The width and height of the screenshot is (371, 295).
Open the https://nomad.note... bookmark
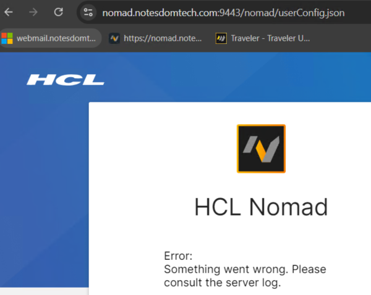(x=155, y=38)
